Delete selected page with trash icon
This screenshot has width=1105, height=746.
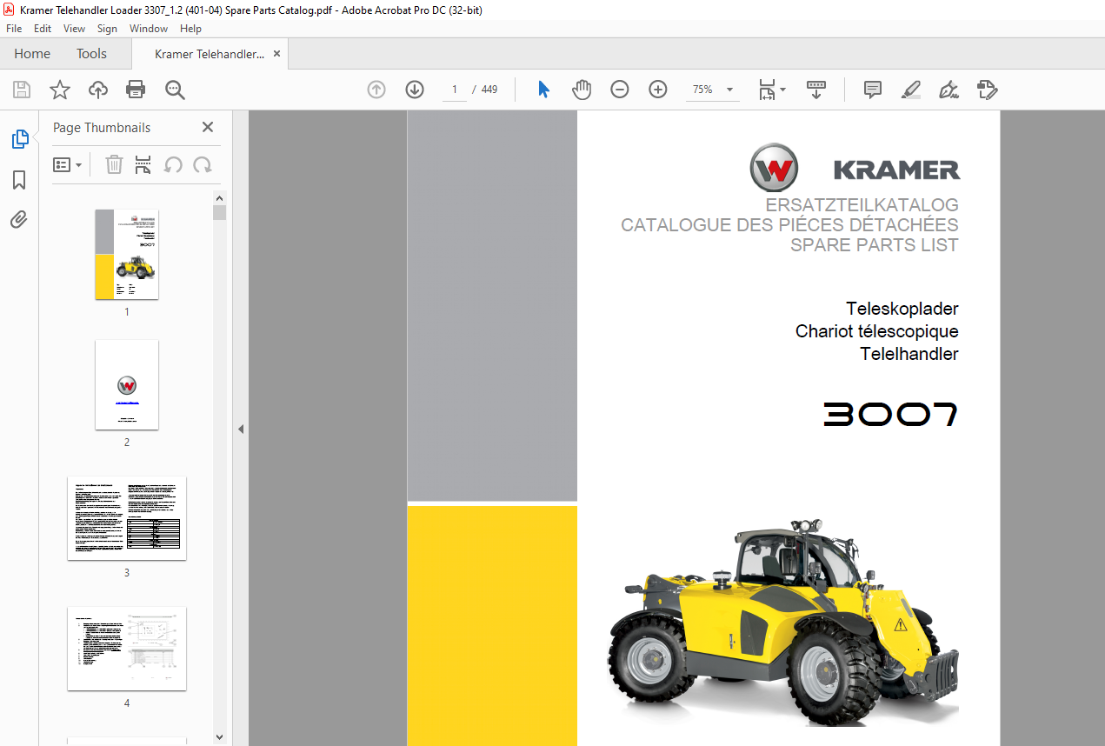click(x=114, y=164)
